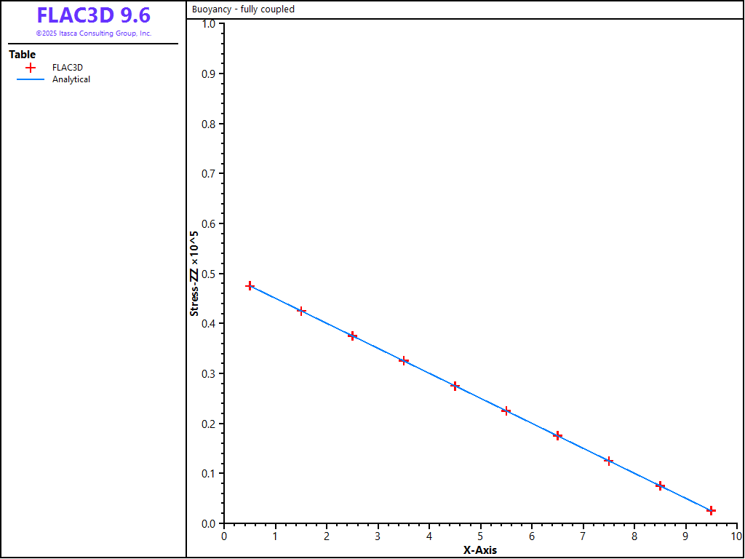745x559 pixels.
Task: Click the blue Analytical legend line
Action: [x=31, y=80]
